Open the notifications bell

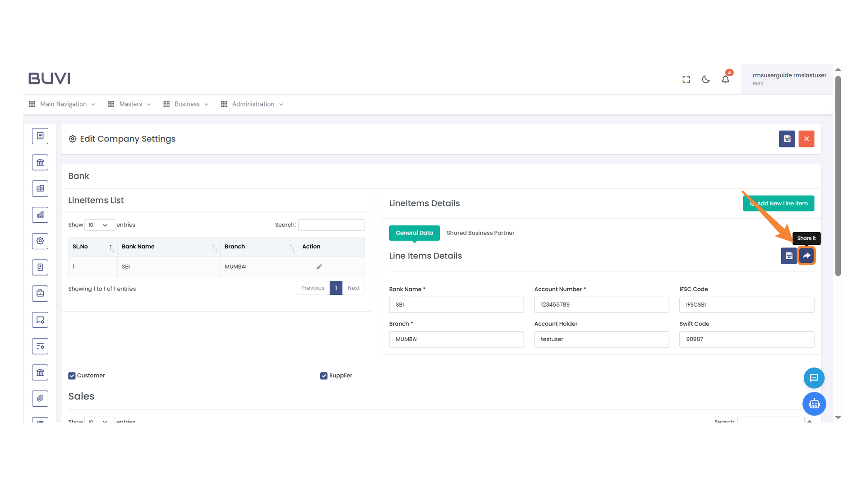(725, 79)
